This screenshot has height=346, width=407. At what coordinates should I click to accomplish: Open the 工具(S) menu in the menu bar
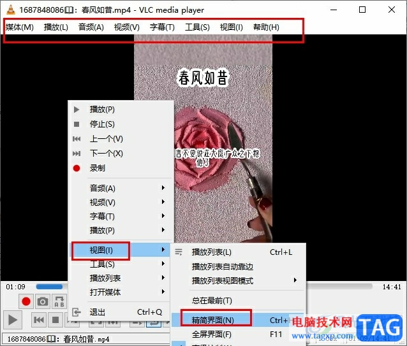tap(197, 27)
